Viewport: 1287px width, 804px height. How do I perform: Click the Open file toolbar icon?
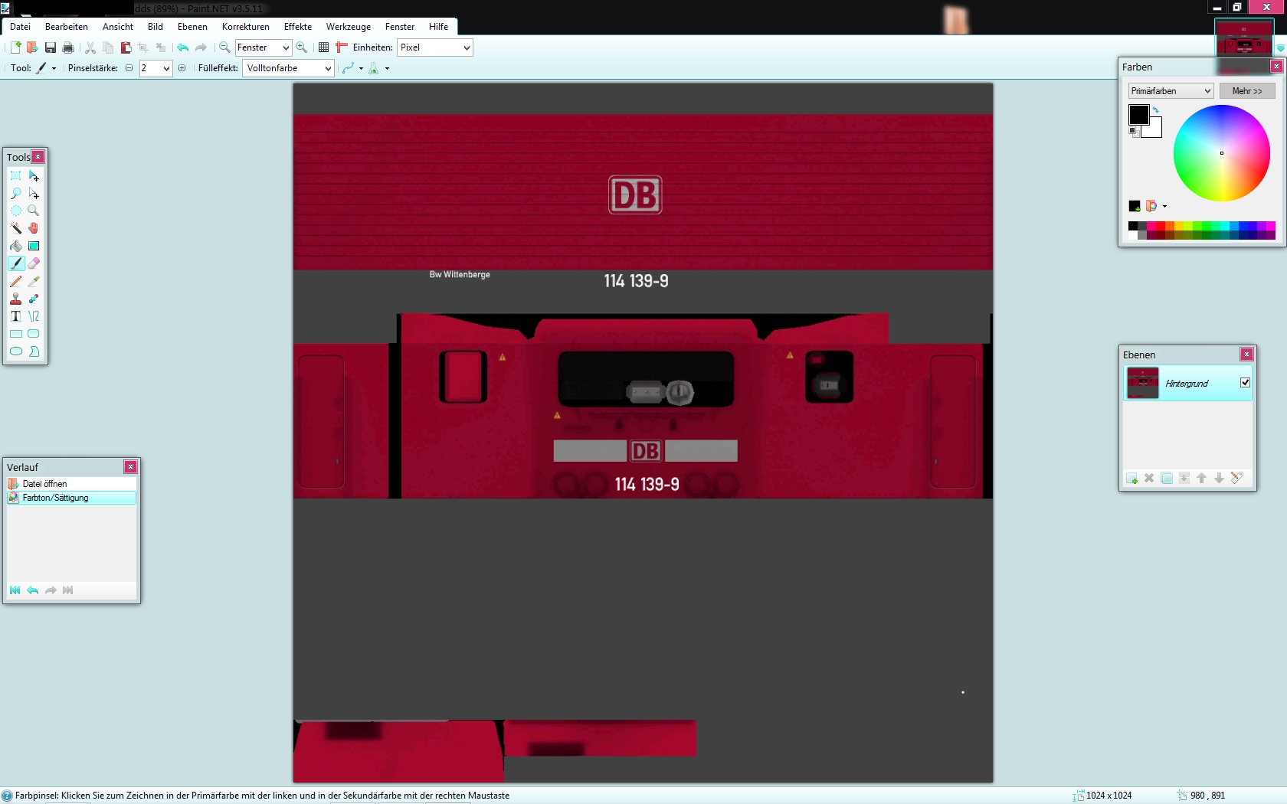tap(32, 47)
